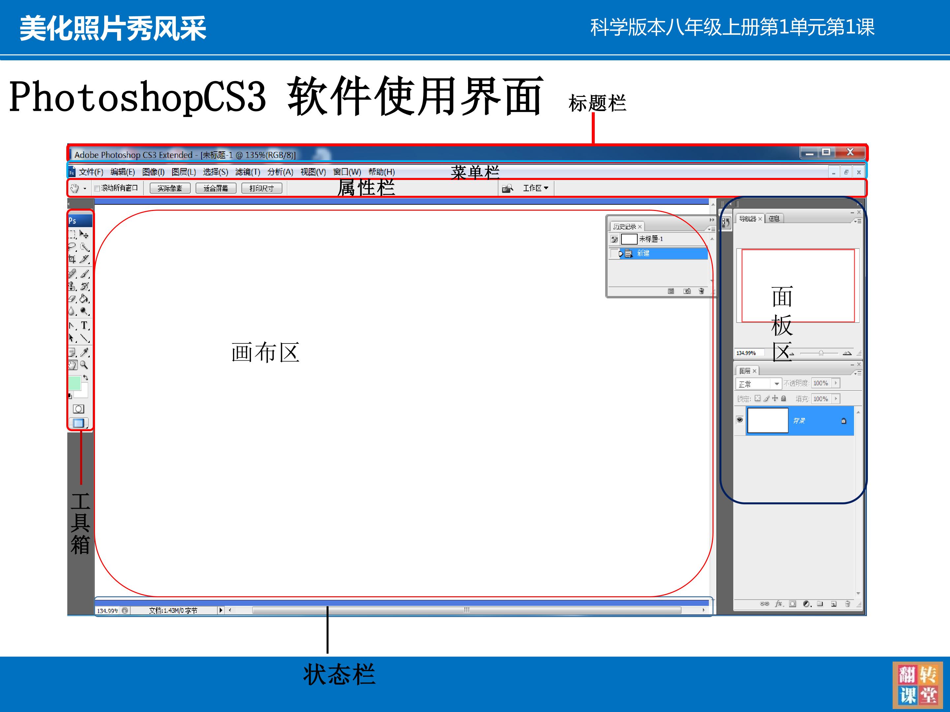Click the 实际像素 button
Screen dimensions: 950x712
tap(170, 188)
